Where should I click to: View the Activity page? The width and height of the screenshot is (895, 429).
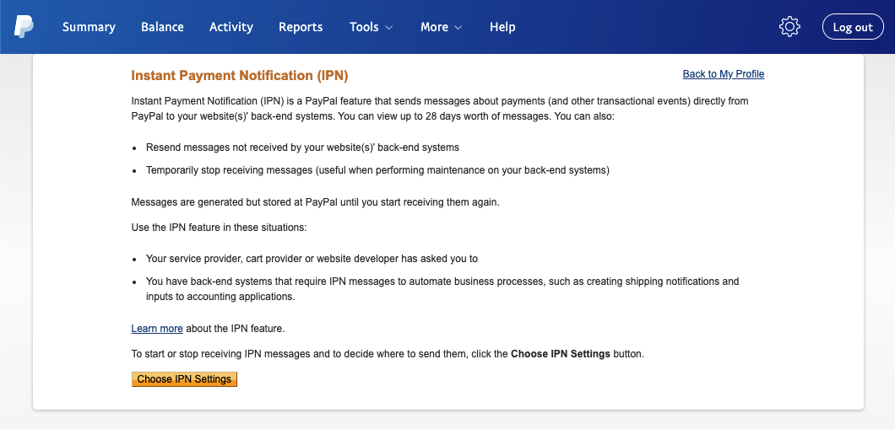[x=231, y=27]
